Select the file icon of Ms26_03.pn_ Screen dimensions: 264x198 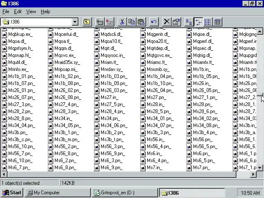point(97,91)
